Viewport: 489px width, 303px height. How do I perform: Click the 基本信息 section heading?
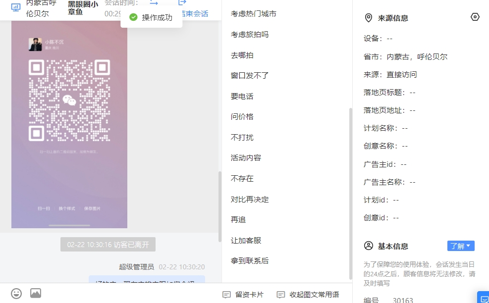point(393,246)
